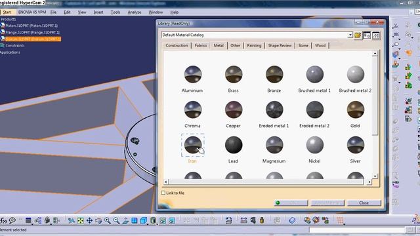Open the Help menu

pos(175,12)
